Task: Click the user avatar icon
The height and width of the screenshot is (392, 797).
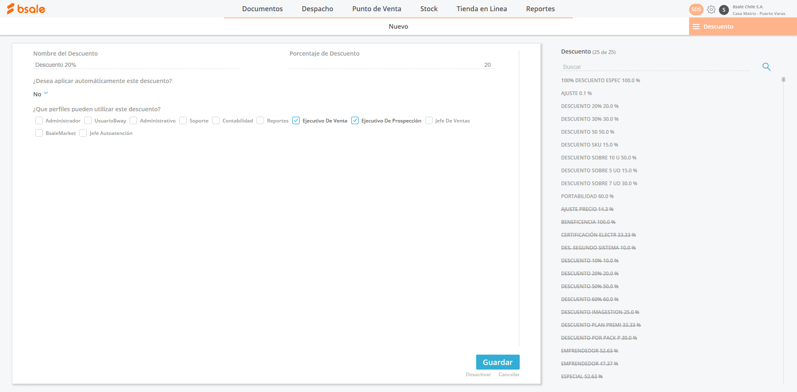Action: coord(724,10)
